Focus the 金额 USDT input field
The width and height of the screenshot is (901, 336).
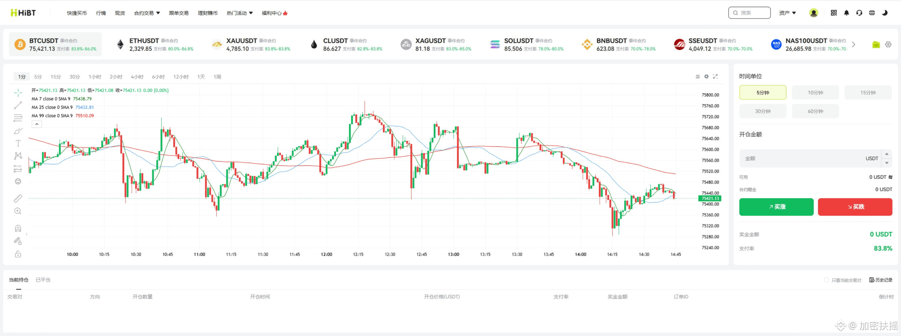(x=810, y=158)
